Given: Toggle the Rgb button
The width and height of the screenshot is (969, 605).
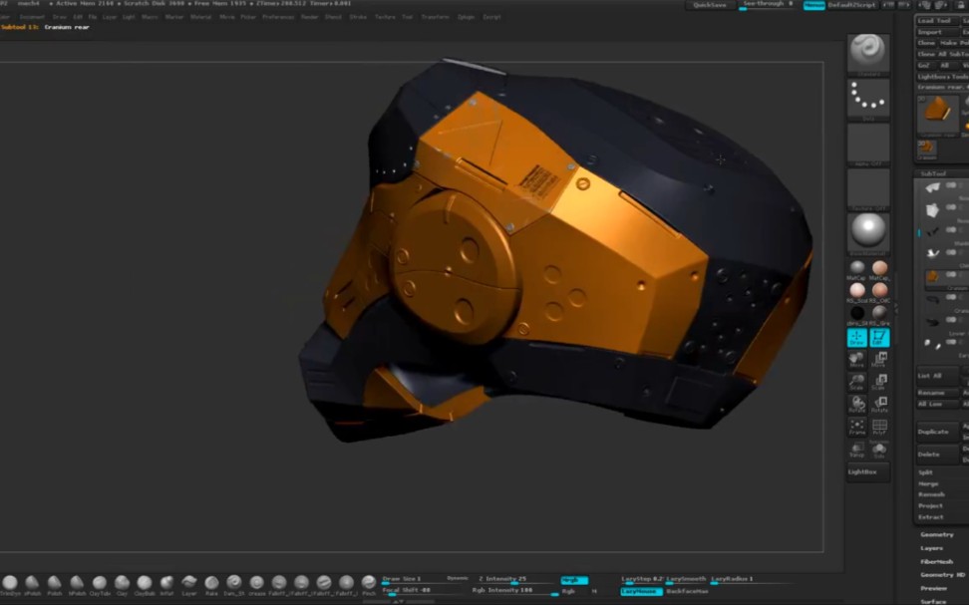Looking at the screenshot, I should coord(568,591).
